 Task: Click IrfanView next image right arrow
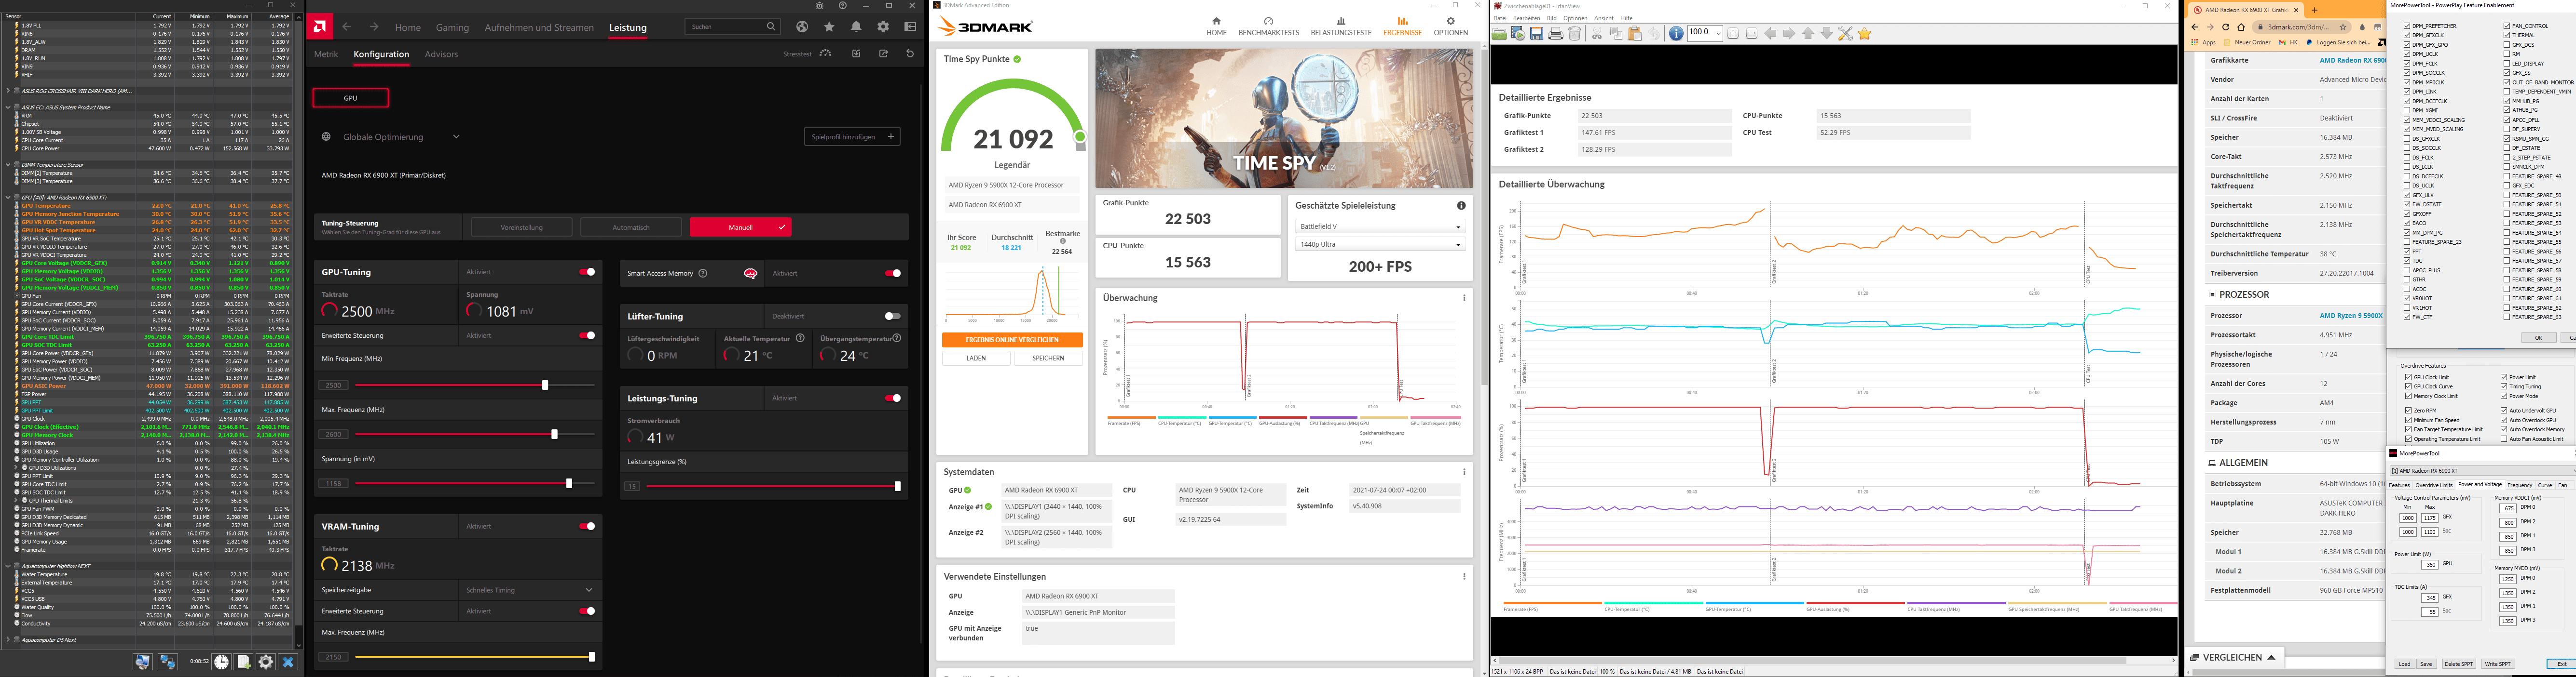point(1790,34)
